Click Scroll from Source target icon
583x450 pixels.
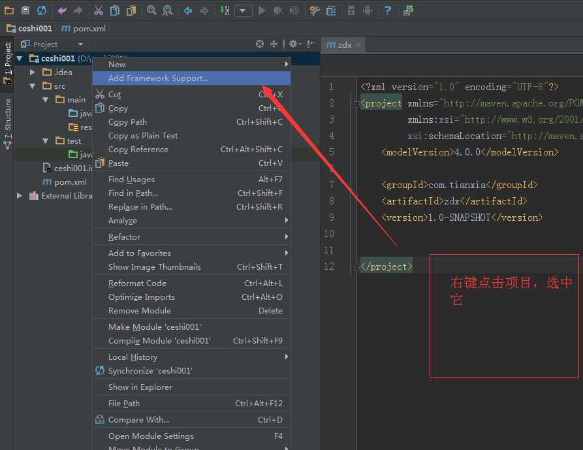260,44
